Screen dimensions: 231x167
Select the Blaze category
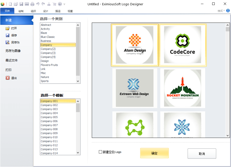[x=58, y=33]
